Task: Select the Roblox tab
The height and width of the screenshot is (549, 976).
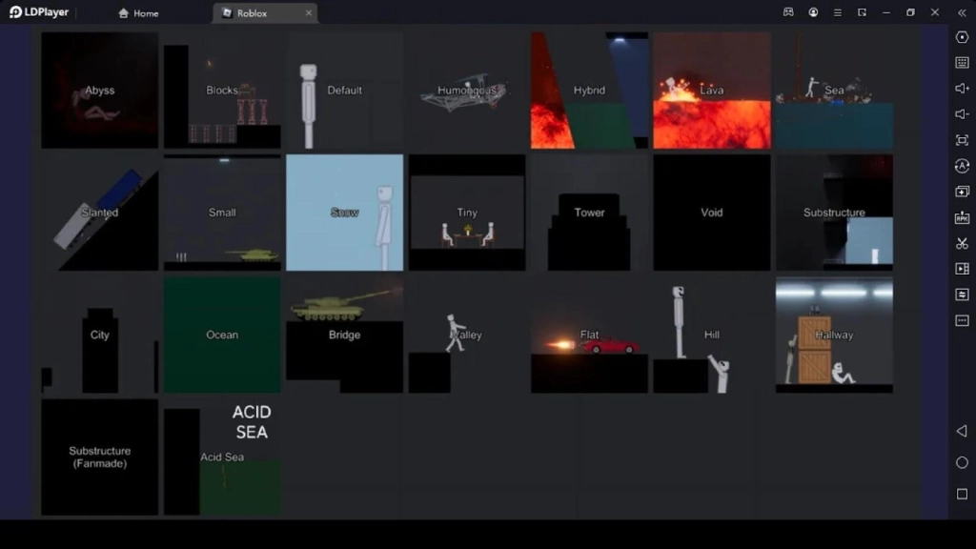Action: (265, 13)
